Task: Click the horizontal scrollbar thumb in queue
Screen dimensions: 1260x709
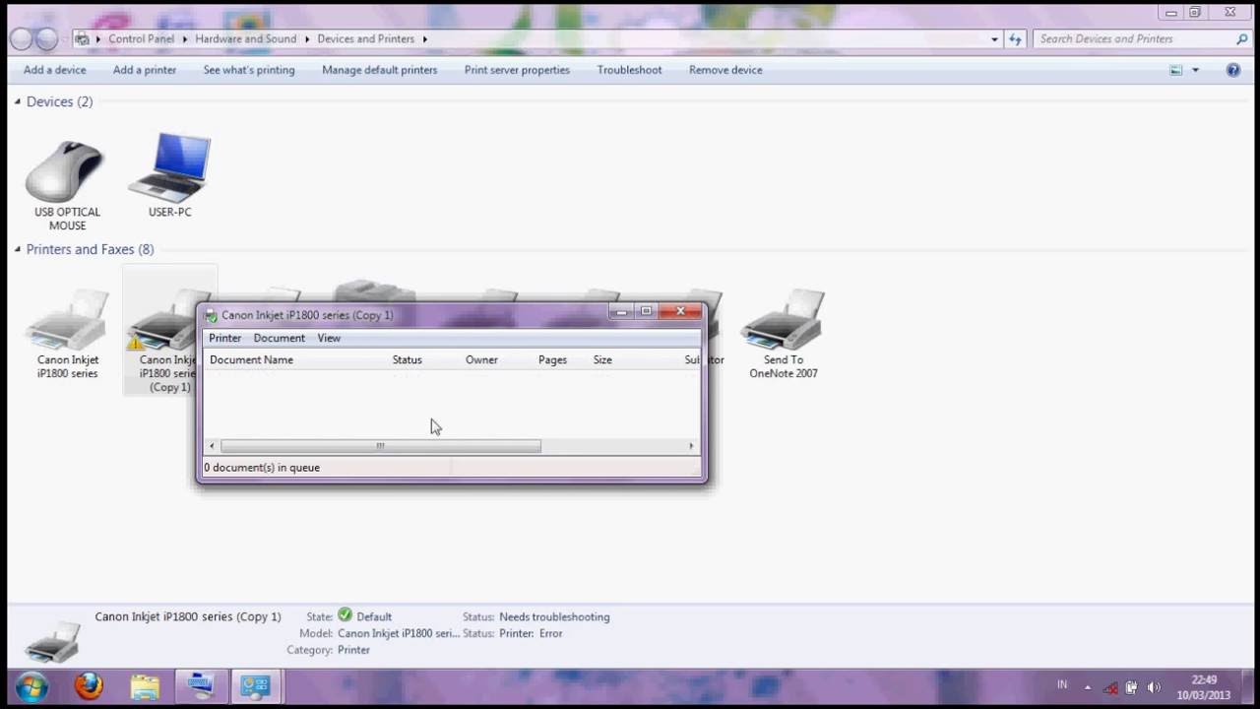Action: [x=380, y=446]
